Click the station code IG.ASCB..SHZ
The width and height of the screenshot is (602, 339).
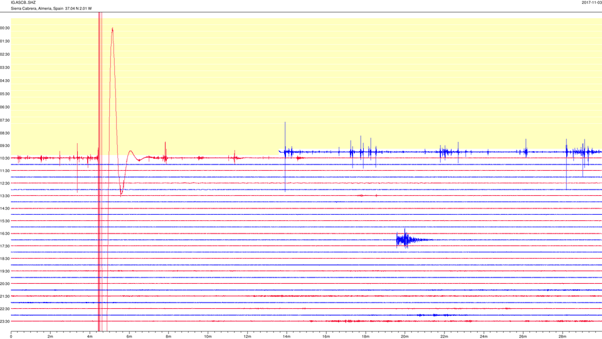click(24, 3)
